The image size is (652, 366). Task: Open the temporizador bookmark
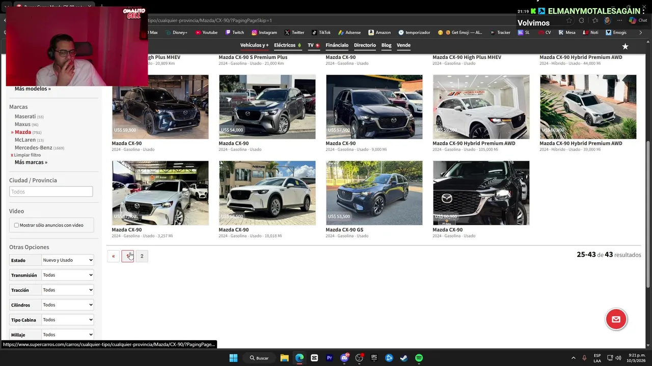(x=414, y=33)
